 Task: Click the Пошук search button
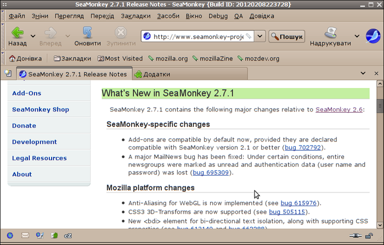[287, 36]
